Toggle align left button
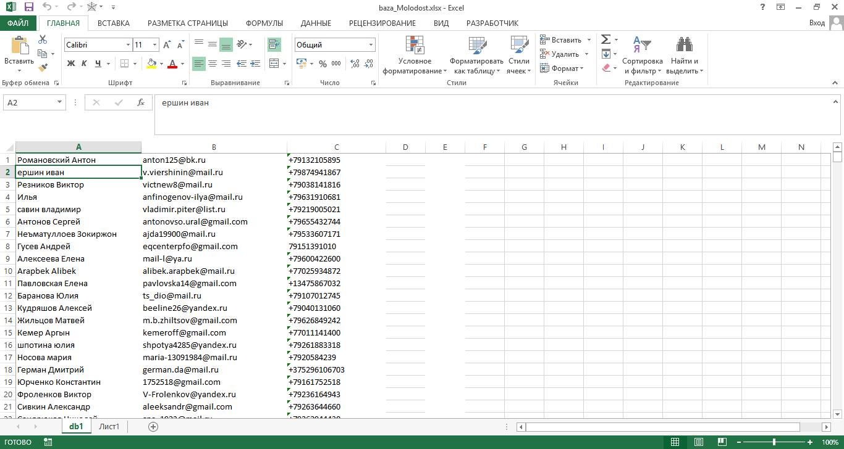 [199, 64]
